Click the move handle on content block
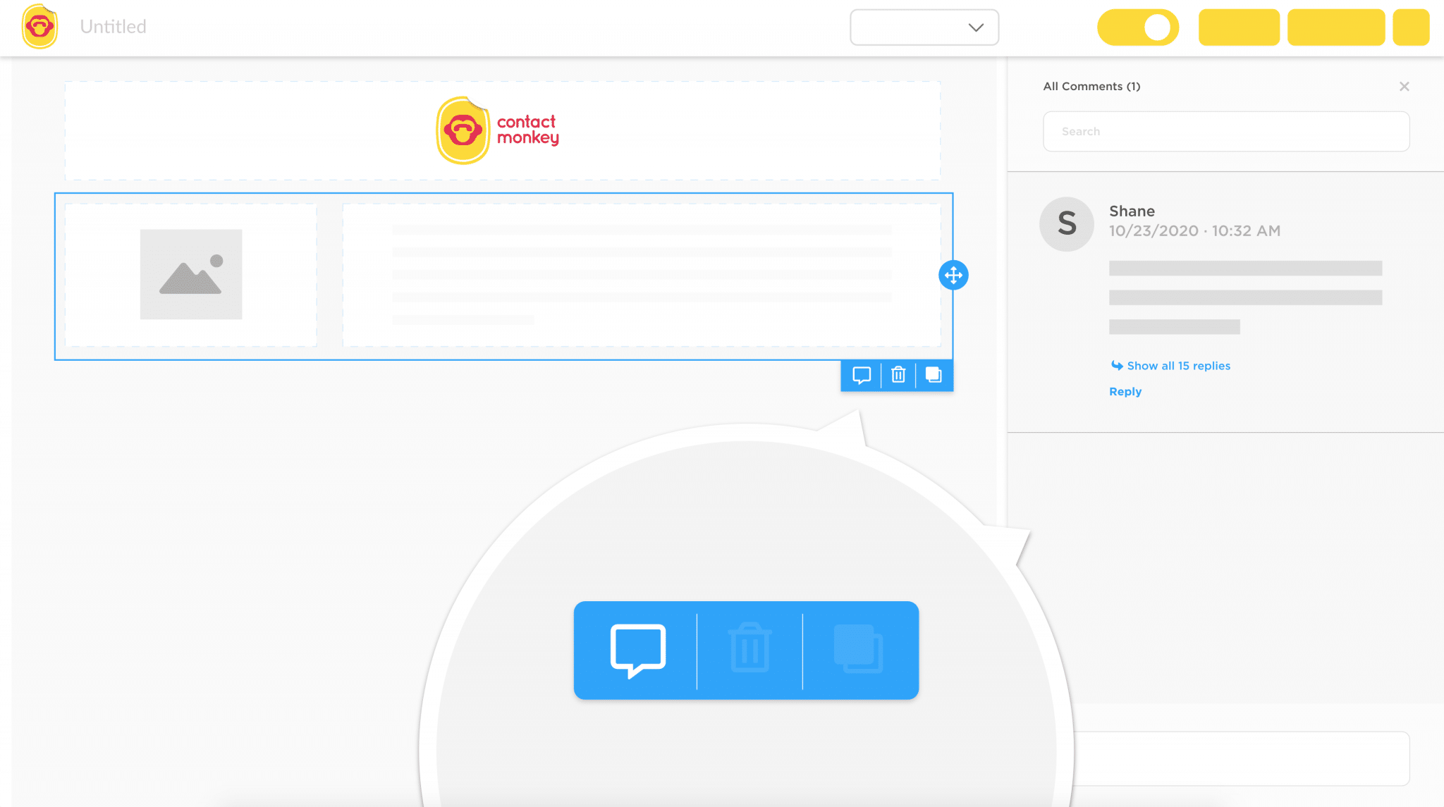The image size is (1444, 807). (953, 276)
